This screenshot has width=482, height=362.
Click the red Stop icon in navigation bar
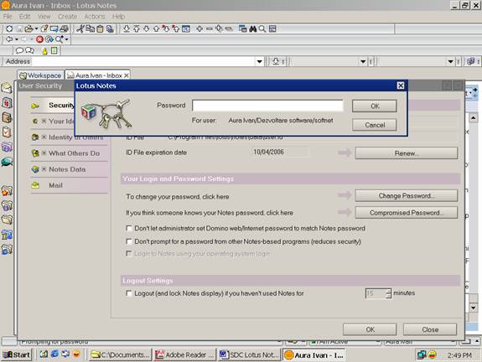[x=39, y=39]
